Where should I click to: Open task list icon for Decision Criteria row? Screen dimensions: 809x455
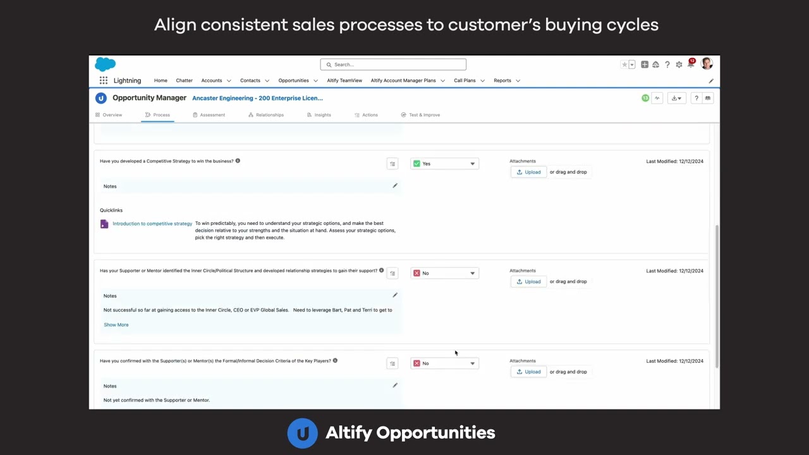click(x=392, y=363)
